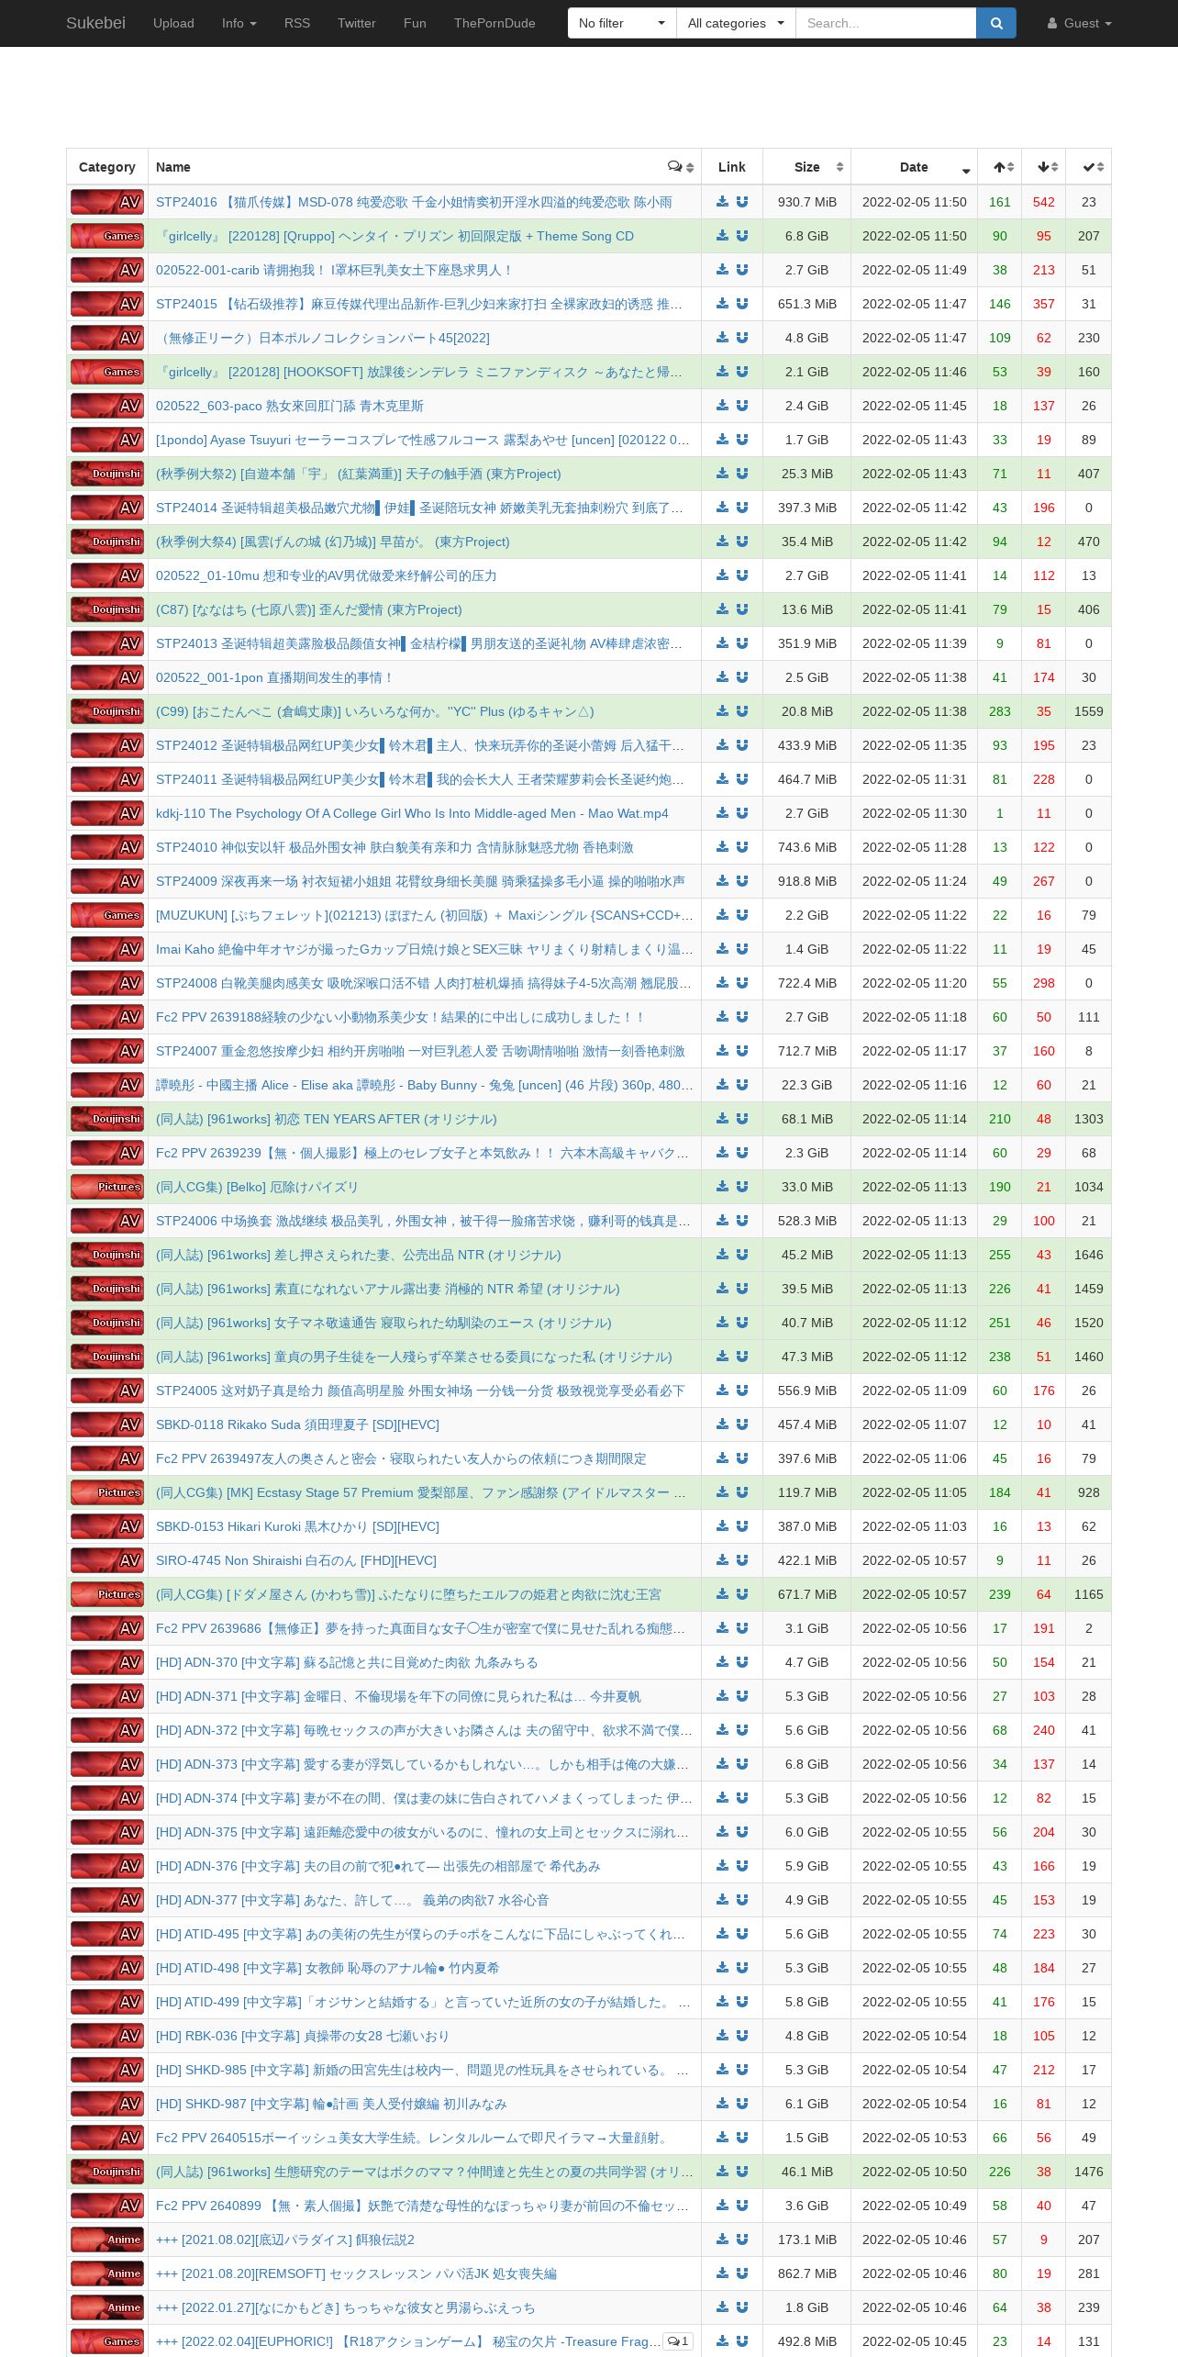Open the Upload page

(173, 23)
